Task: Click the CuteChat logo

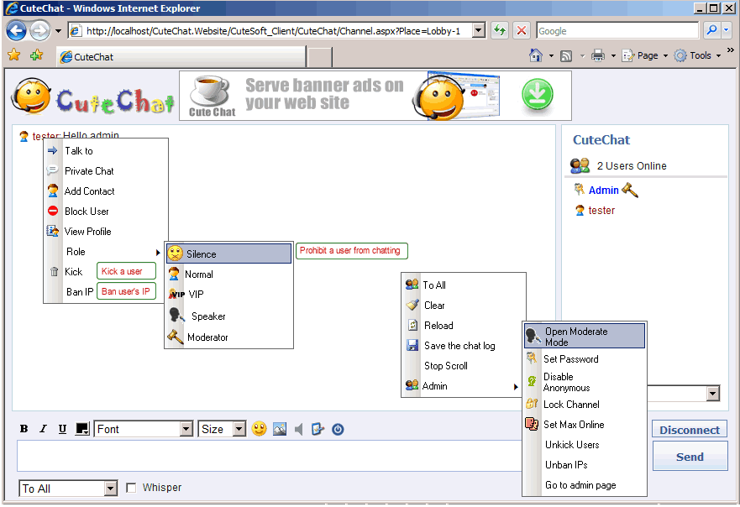Action: (93, 98)
